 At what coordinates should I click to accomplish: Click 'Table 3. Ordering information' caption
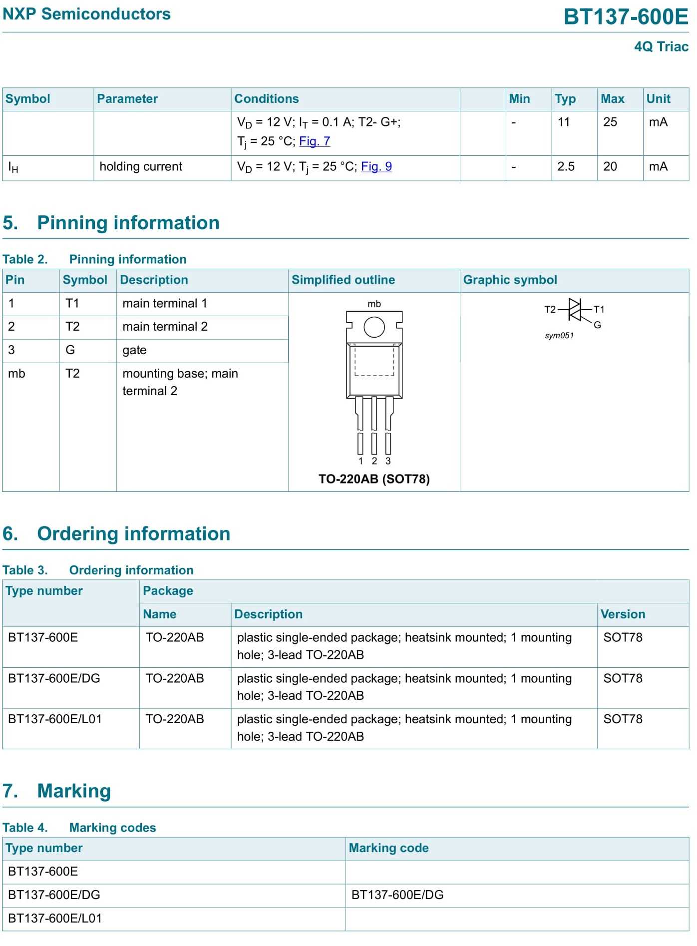pyautogui.click(x=98, y=570)
